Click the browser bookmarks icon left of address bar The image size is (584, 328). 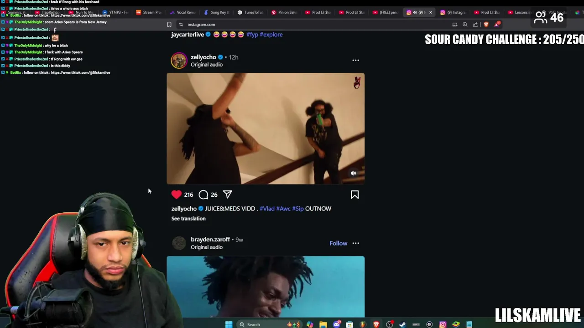click(169, 25)
